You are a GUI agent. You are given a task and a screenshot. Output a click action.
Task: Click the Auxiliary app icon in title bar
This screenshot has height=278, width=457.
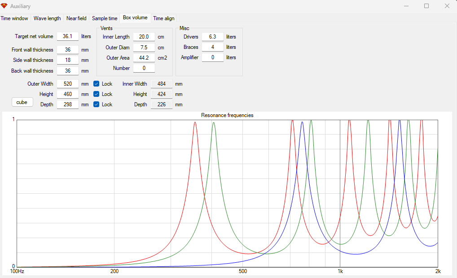pos(4,6)
